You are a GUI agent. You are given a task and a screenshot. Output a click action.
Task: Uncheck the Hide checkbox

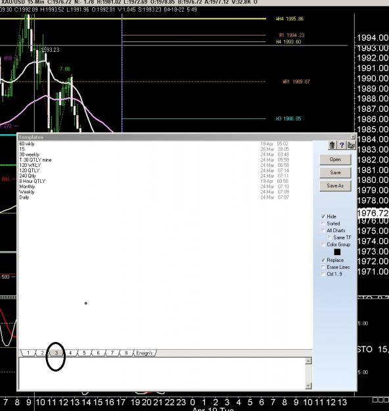[323, 216]
